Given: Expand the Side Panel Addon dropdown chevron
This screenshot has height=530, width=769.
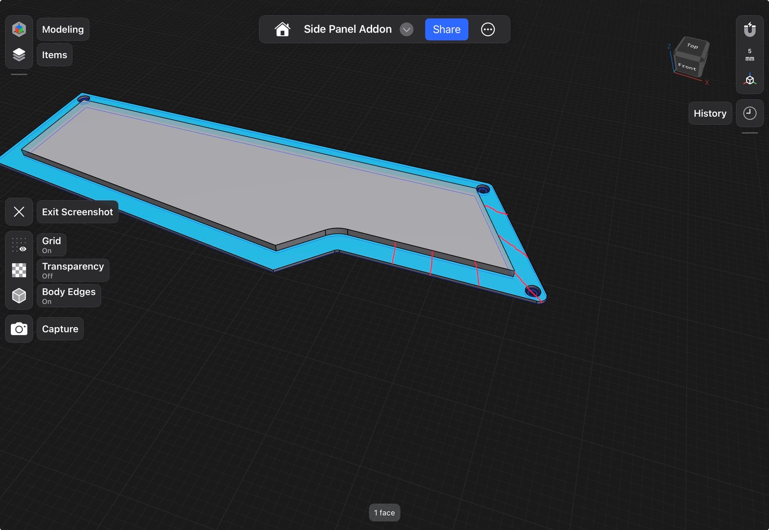Looking at the screenshot, I should coord(406,29).
